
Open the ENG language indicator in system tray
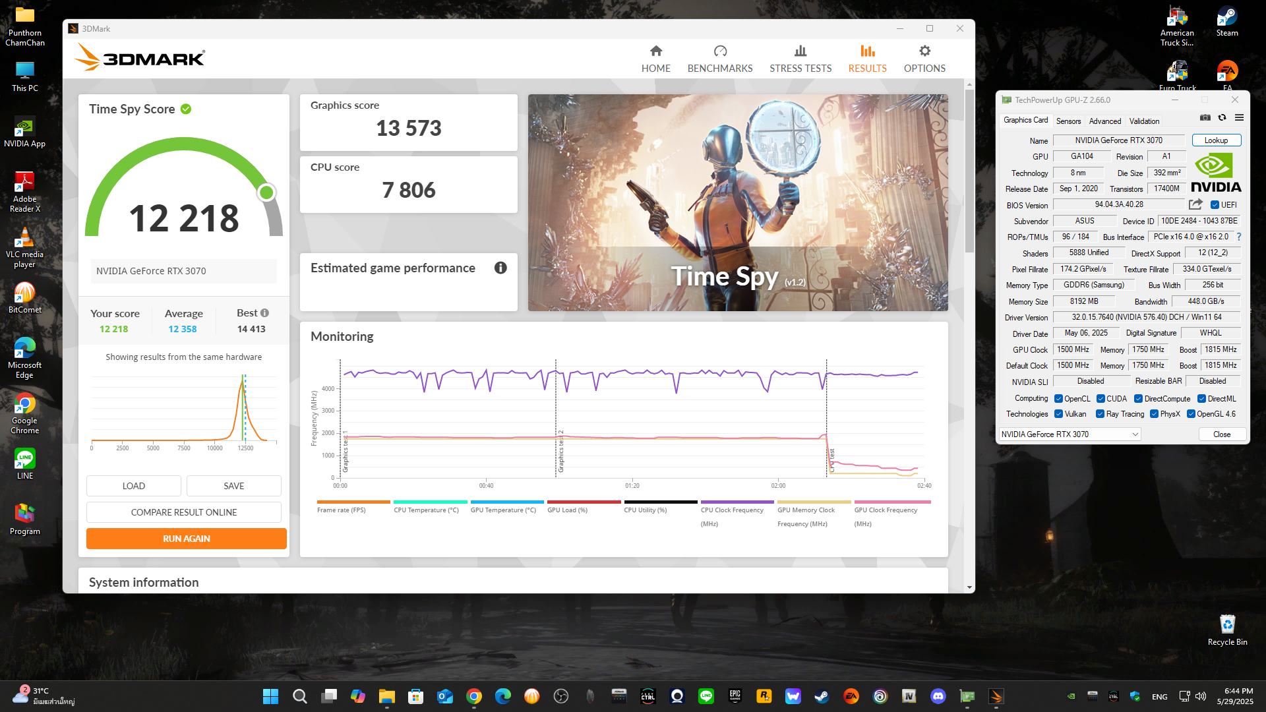(x=1159, y=697)
